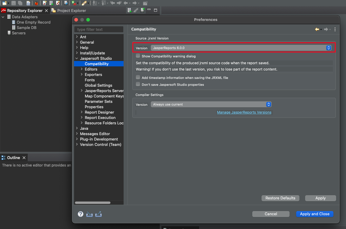Click the toolbar new data adapter icon
The height and width of the screenshot is (229, 346).
click(51, 3)
